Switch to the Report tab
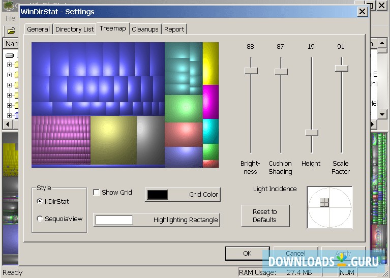390x278 pixels. tap(174, 29)
